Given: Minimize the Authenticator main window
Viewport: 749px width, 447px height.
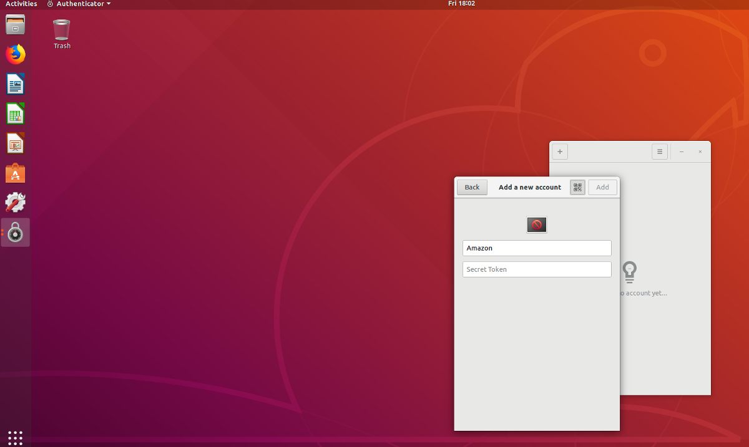Looking at the screenshot, I should point(682,151).
